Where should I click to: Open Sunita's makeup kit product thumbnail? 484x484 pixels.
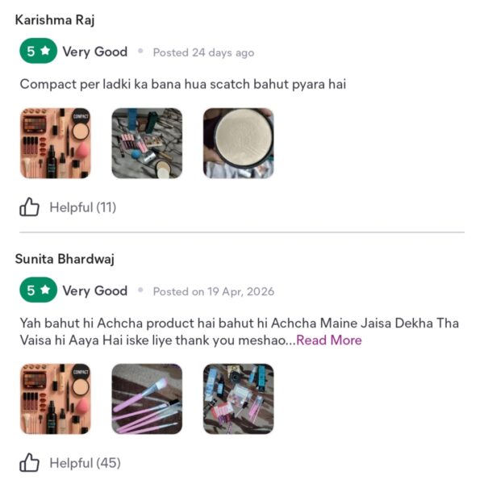[56, 398]
